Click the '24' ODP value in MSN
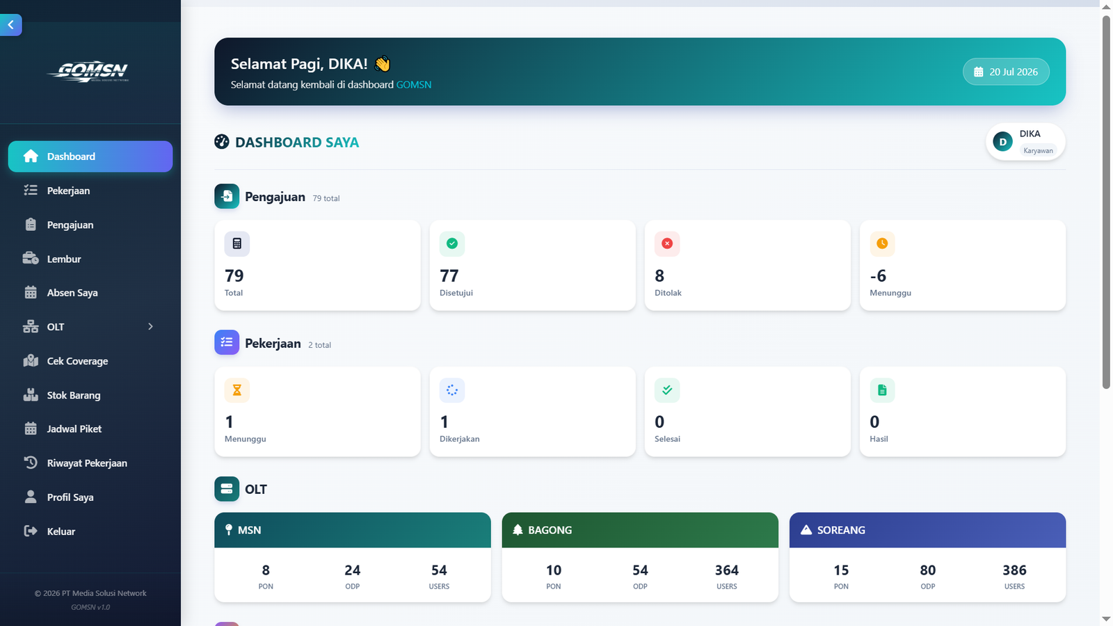1113x626 pixels. tap(353, 570)
